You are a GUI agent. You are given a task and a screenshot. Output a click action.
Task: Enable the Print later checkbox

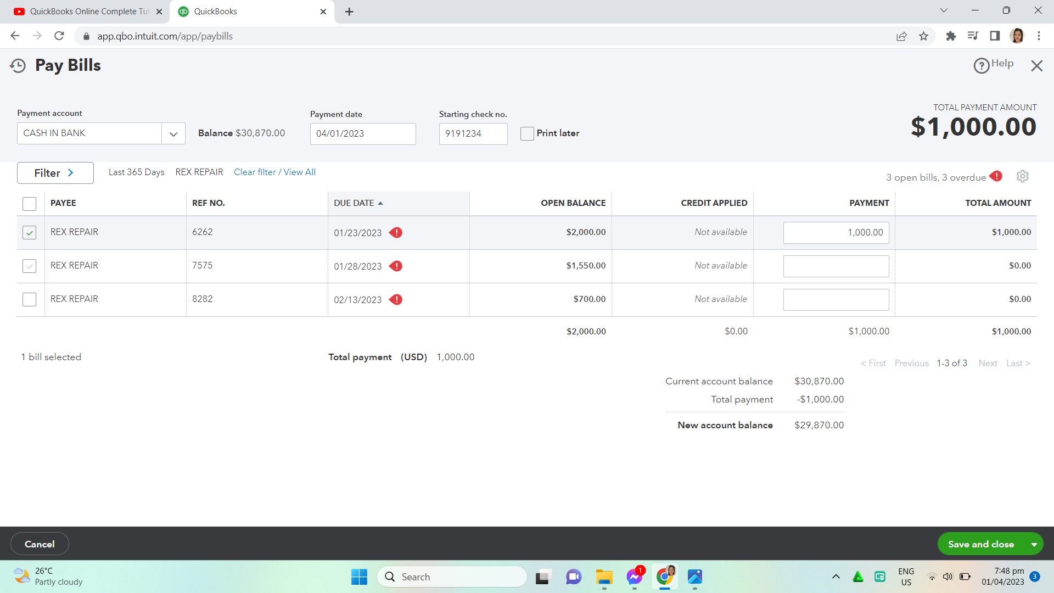click(x=527, y=133)
